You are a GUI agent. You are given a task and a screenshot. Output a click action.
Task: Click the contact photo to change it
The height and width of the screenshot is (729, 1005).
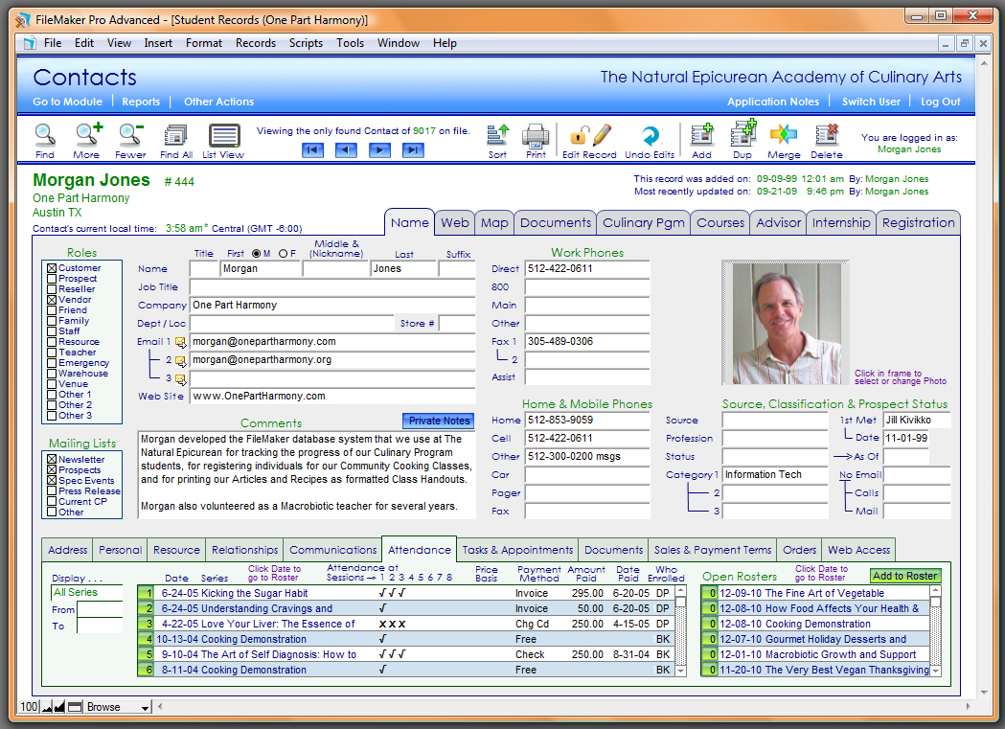(x=786, y=322)
